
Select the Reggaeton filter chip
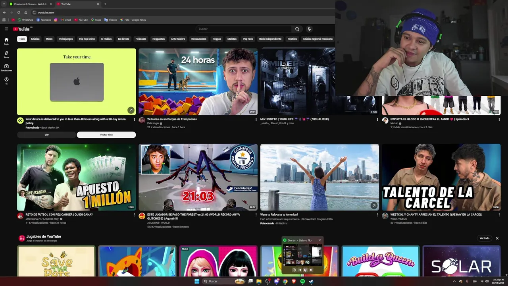(158, 39)
